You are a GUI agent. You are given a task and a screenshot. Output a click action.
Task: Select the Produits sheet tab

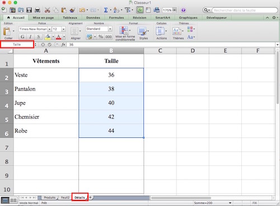(50, 198)
